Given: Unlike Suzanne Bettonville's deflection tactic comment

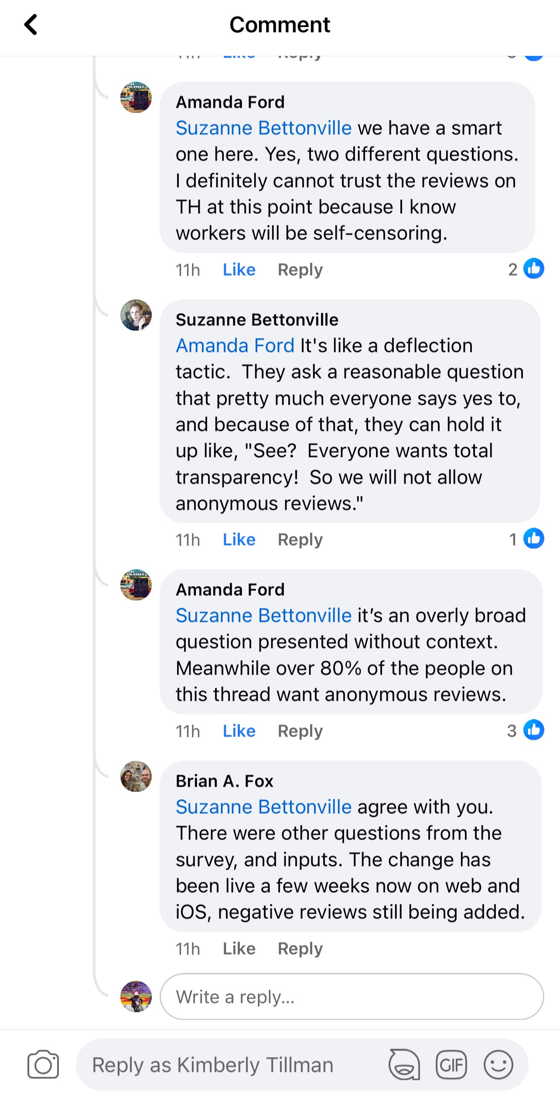Looking at the screenshot, I should tap(239, 539).
